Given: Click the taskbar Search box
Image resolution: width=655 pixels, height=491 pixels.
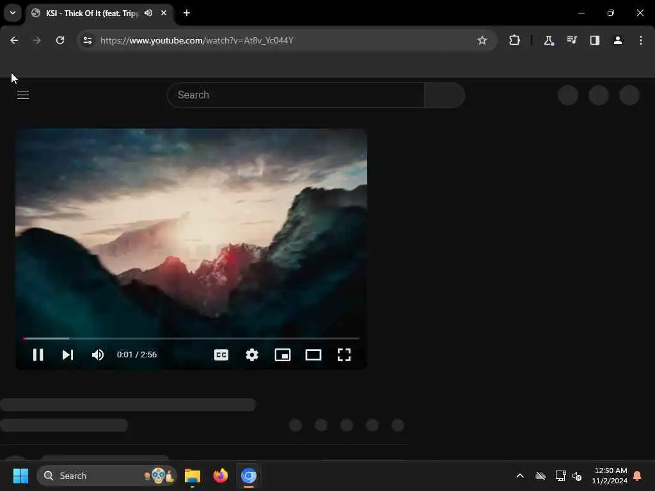Looking at the screenshot, I should (x=107, y=476).
